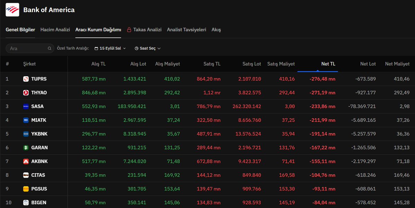This screenshot has height=208, width=415.
Task: Click the Özel Tarih Aralığı label
Action: 73,49
